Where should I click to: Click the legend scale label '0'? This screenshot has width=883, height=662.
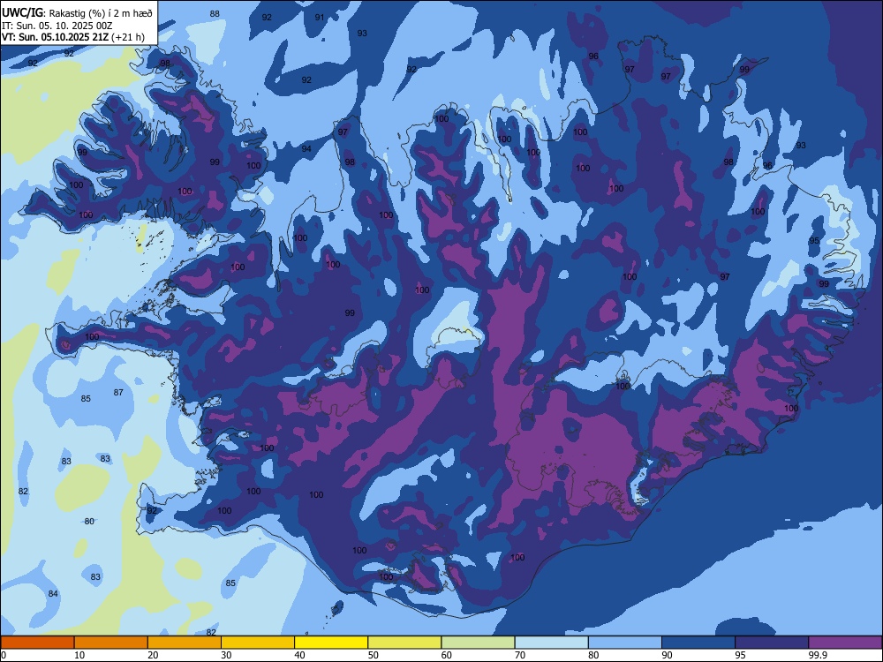(4, 655)
